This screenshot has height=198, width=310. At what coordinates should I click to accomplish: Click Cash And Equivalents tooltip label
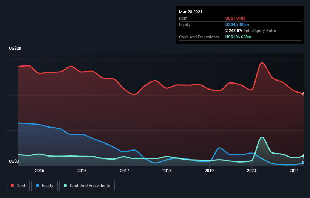click(199, 37)
